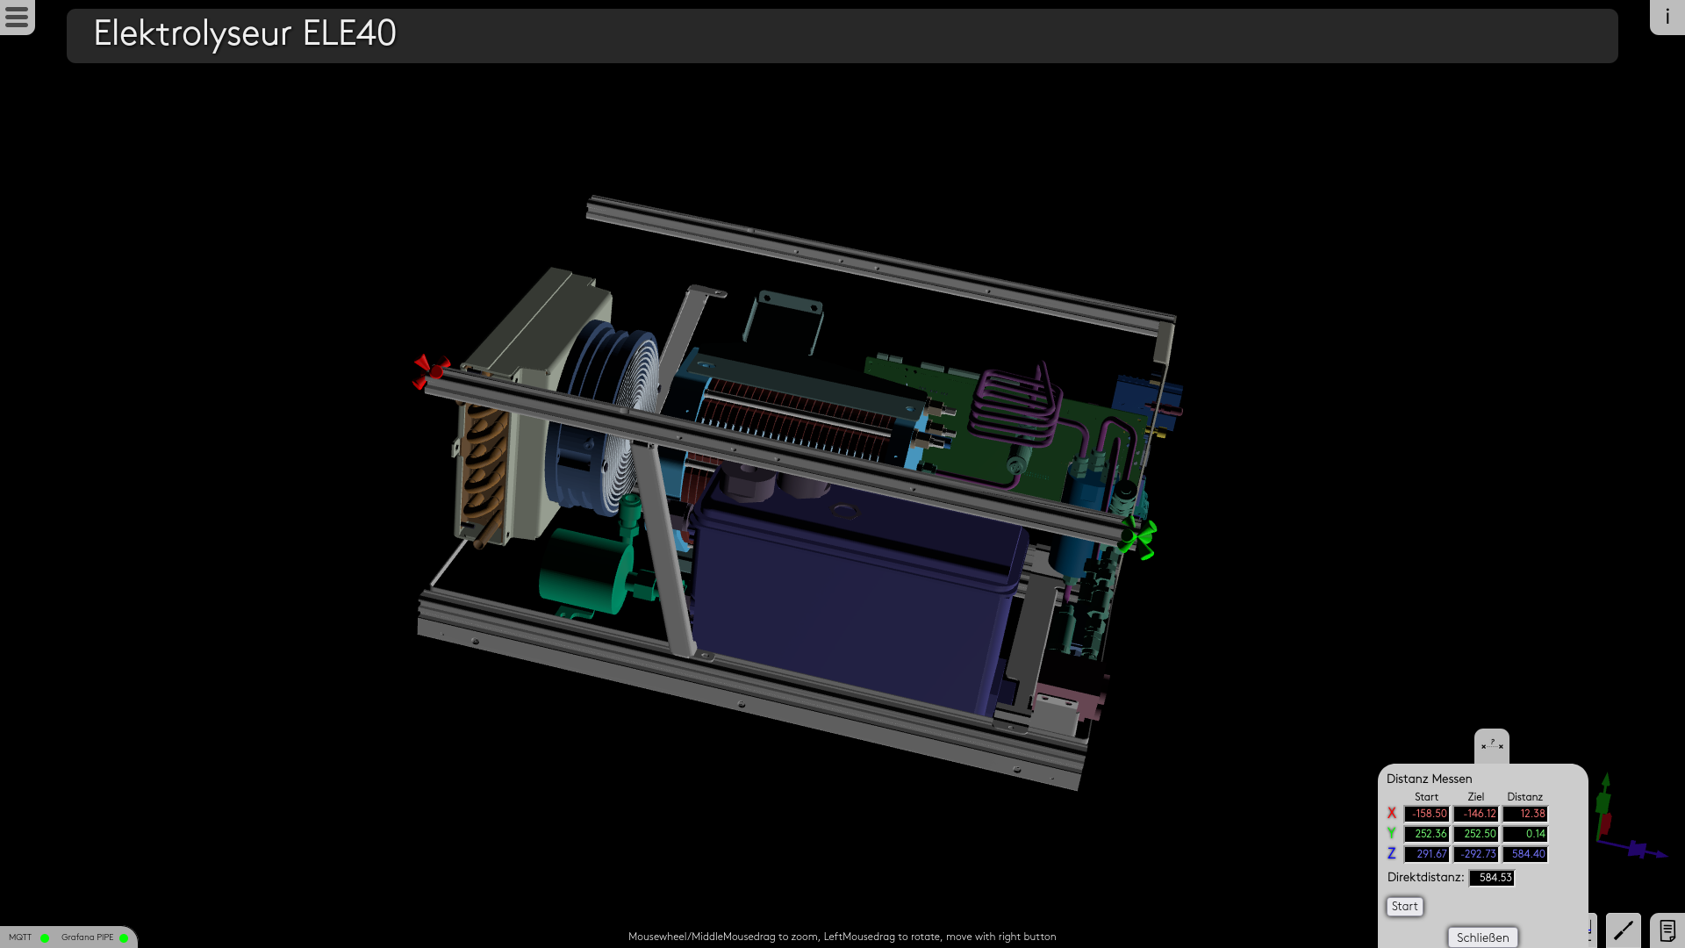1685x948 pixels.
Task: Open the hamburger menu
Action: point(17,17)
